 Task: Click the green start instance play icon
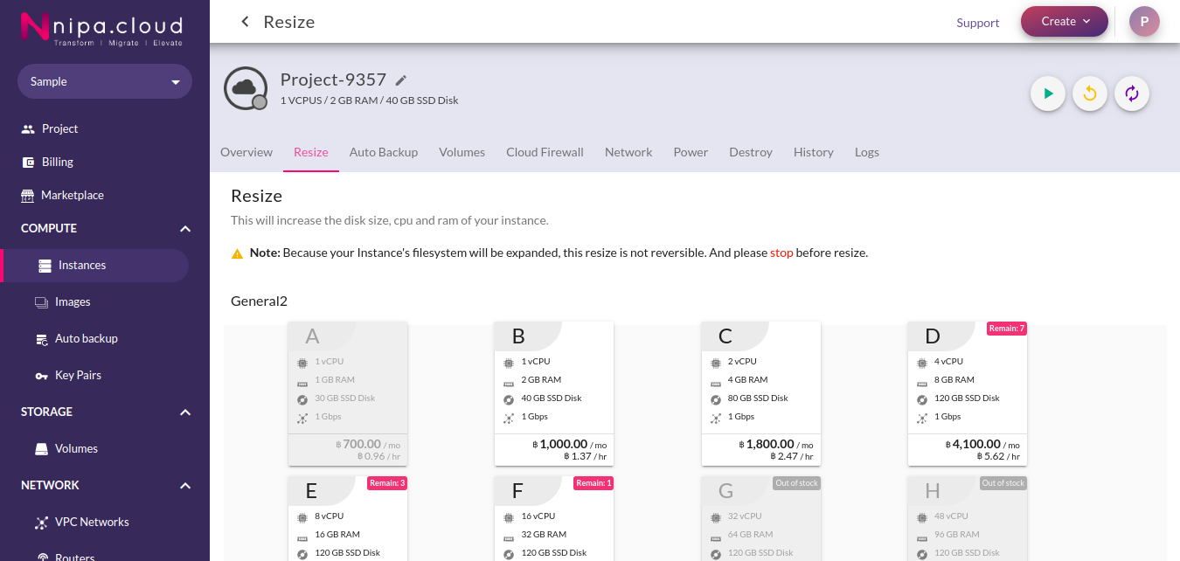click(x=1048, y=93)
